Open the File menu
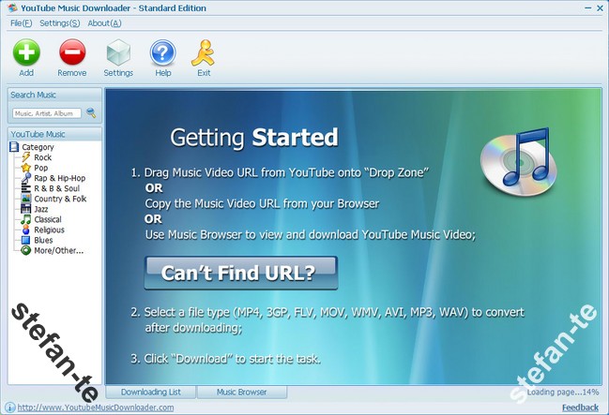The height and width of the screenshot is (415, 609). click(x=22, y=22)
